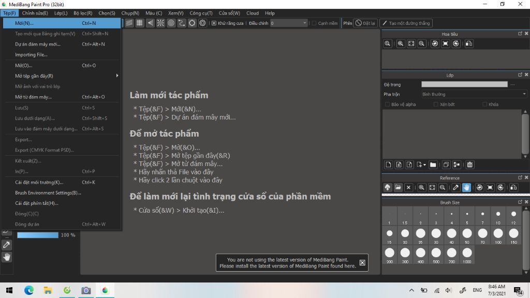Toggle Khóa layer lock checkbox
Viewport: 530px width, 298px height.
(484, 105)
